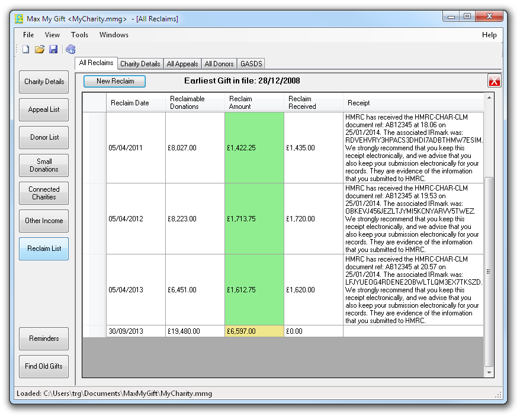520x416 pixels.
Task: Click the green £1,422.25 reclaim amount cell
Action: click(x=254, y=148)
